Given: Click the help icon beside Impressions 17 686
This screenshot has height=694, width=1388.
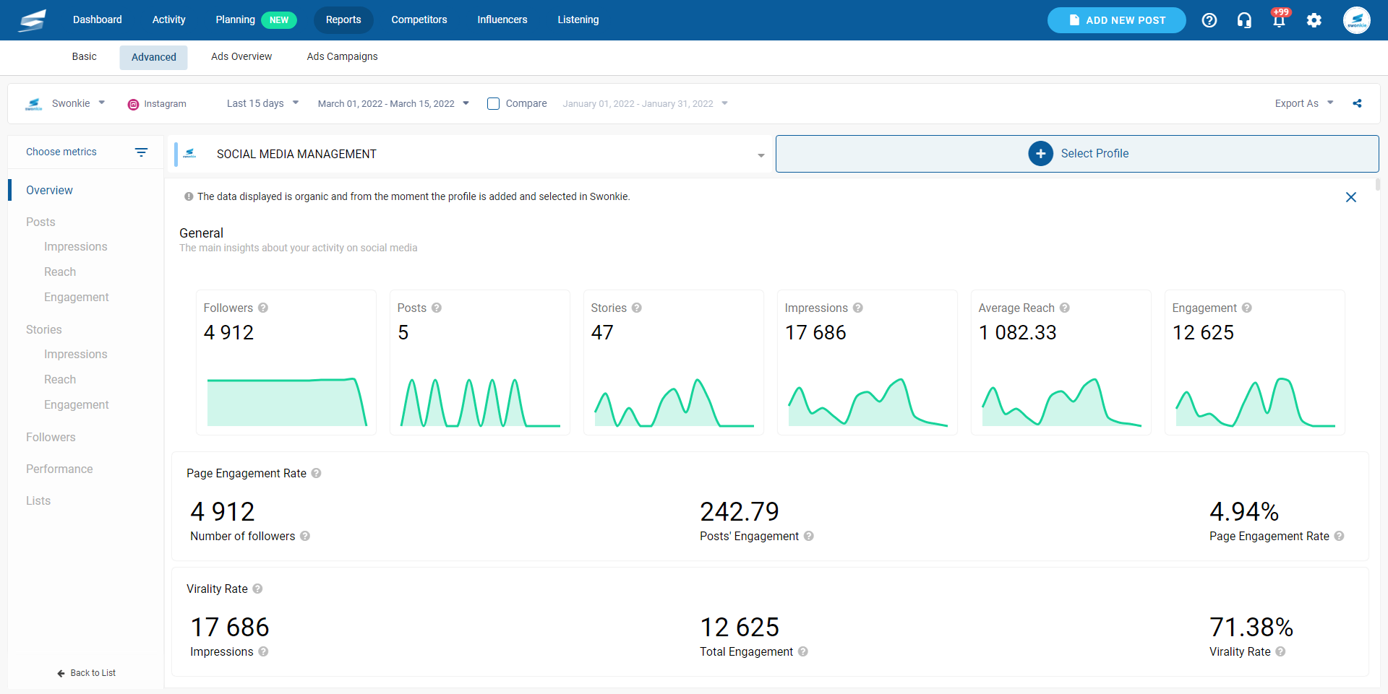Looking at the screenshot, I should 263,651.
